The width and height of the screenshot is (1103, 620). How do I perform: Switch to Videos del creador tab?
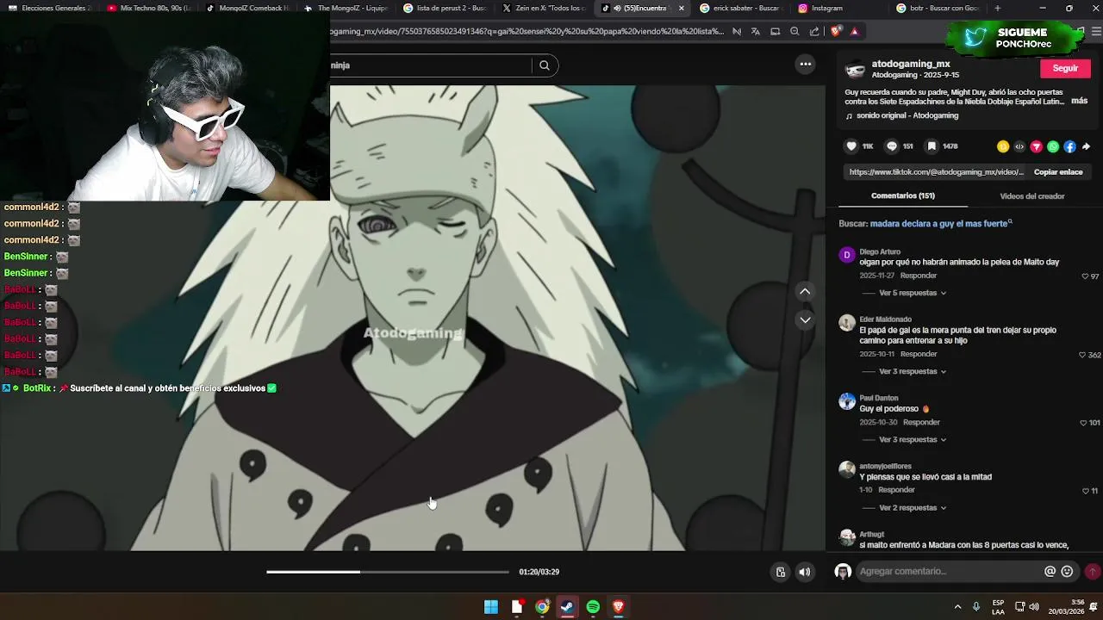point(1031,195)
